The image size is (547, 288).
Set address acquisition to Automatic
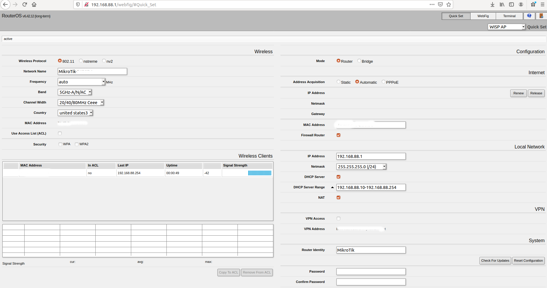tap(357, 82)
